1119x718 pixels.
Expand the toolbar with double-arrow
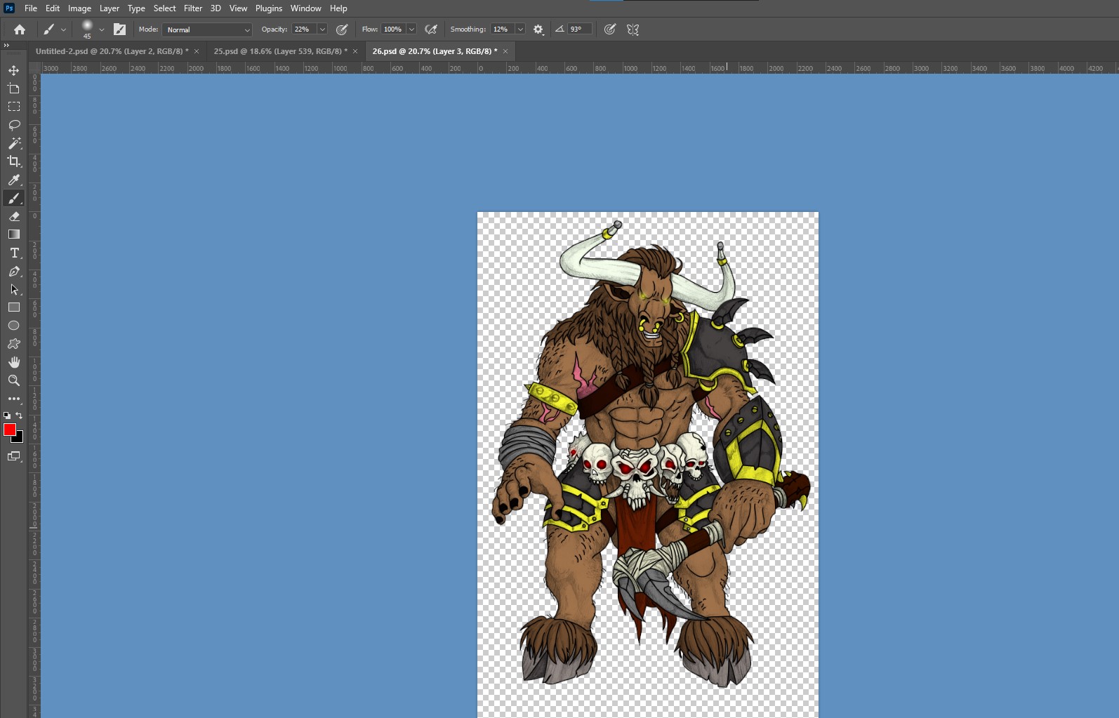pyautogui.click(x=6, y=45)
